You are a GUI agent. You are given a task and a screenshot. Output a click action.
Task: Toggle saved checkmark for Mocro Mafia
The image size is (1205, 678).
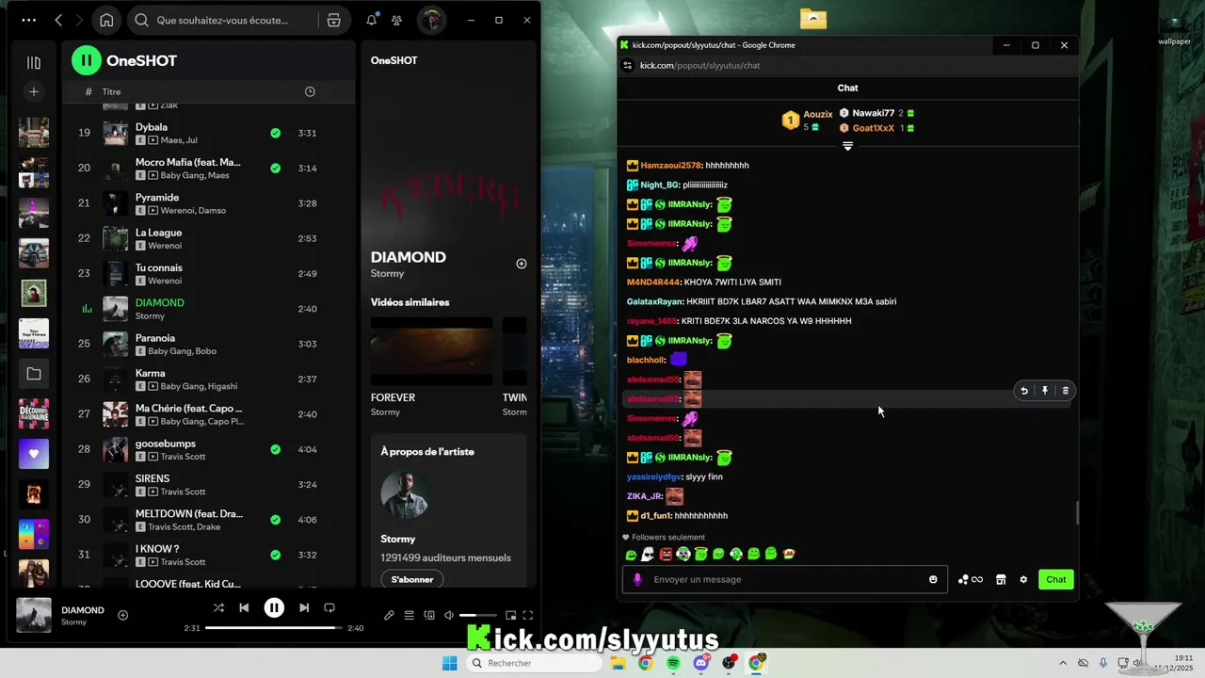[x=275, y=168]
